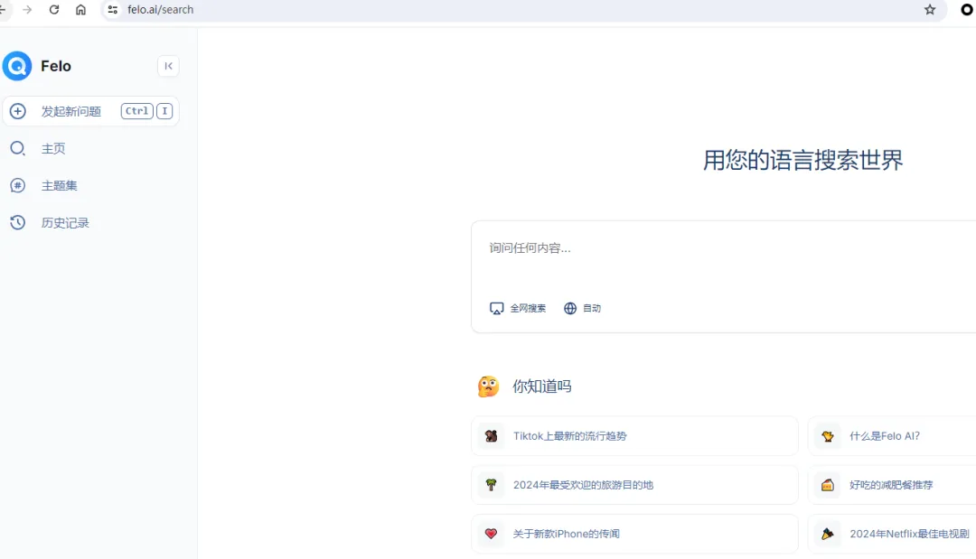976x559 pixels.
Task: Select suggestion 关于新款iPhone的传闻
Action: pos(634,534)
